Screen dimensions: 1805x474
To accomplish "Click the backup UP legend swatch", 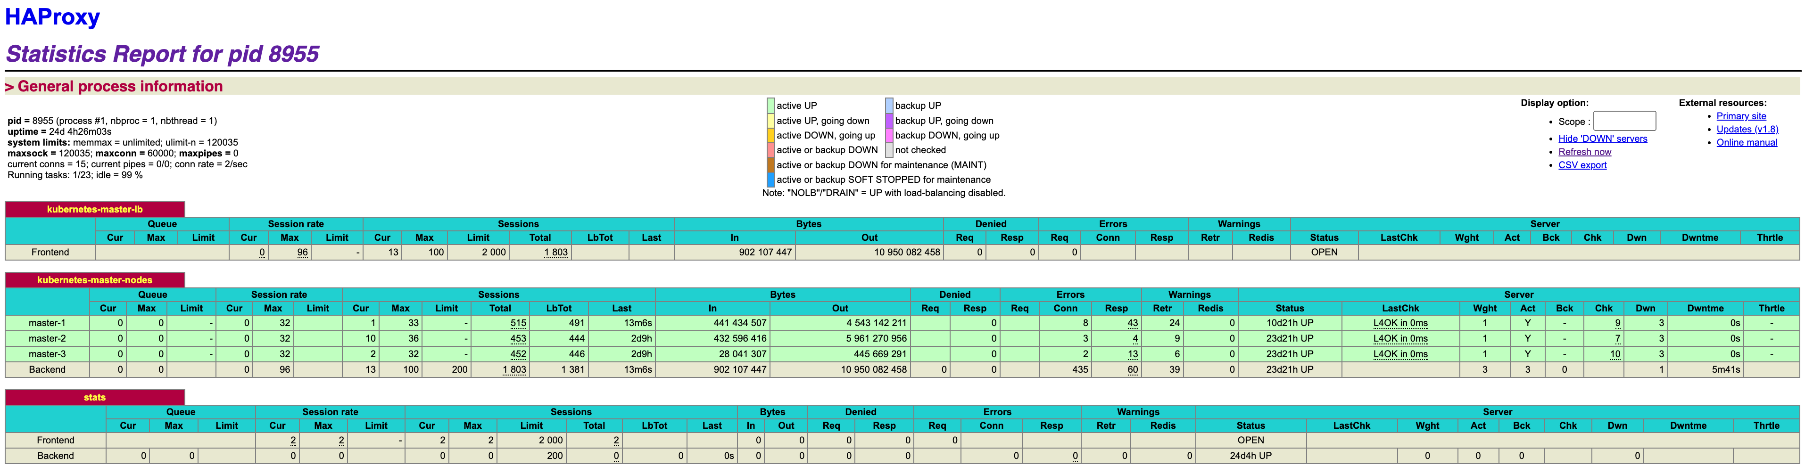I will (x=889, y=106).
